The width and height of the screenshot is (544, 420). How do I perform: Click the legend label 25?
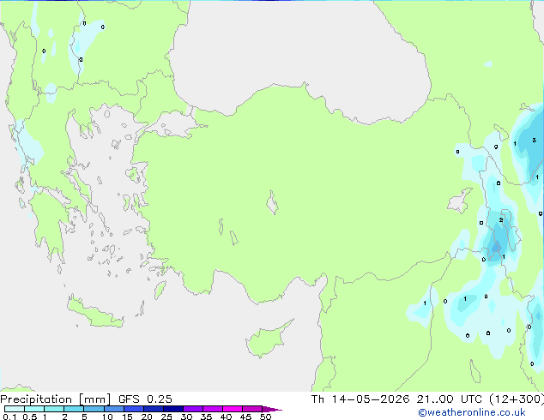166,417
